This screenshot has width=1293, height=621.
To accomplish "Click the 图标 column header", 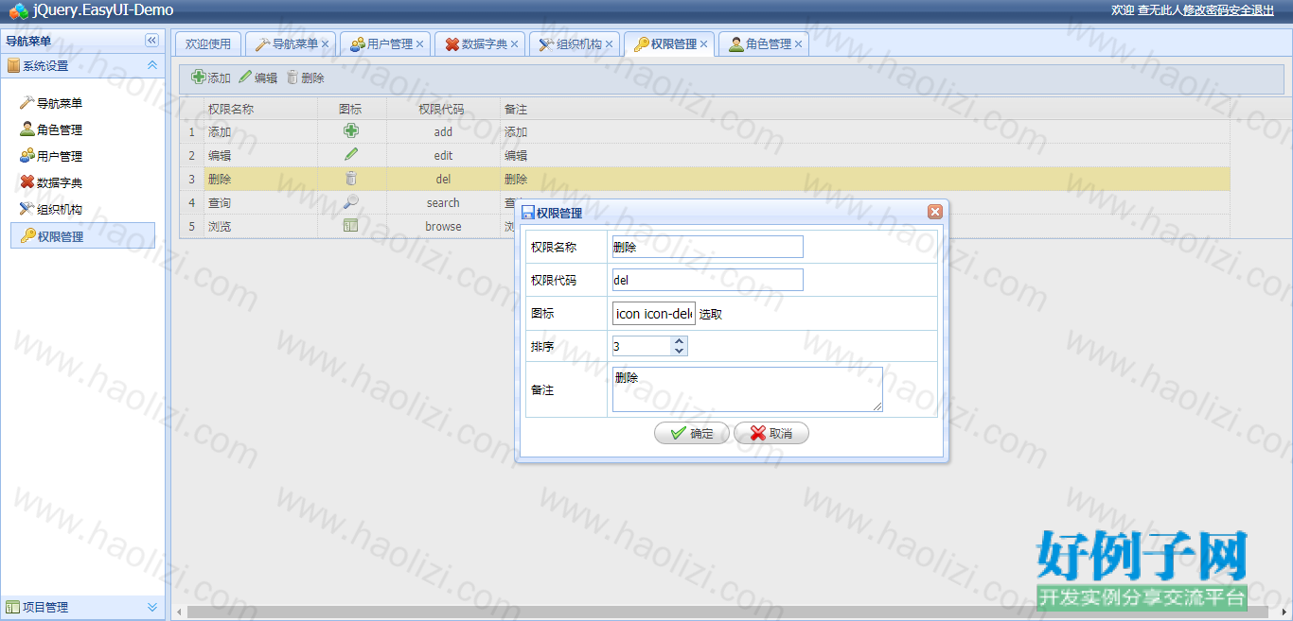I will (x=350, y=109).
